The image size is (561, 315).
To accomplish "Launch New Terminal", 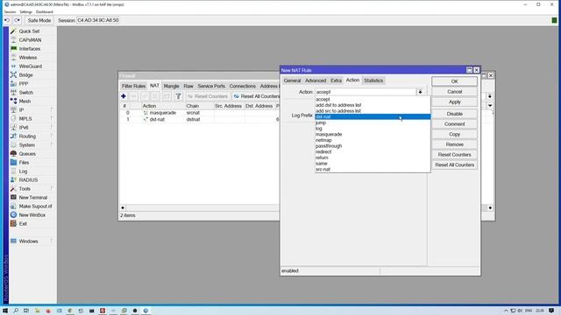I will [32, 198].
